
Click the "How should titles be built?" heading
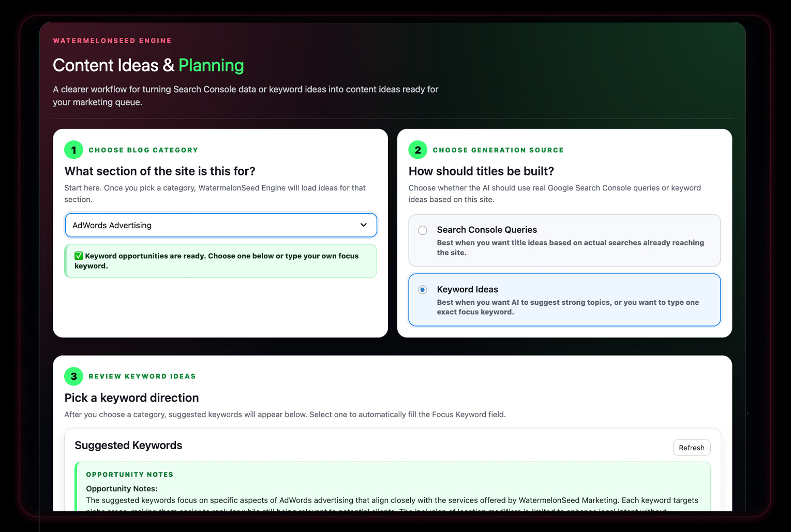(x=481, y=171)
